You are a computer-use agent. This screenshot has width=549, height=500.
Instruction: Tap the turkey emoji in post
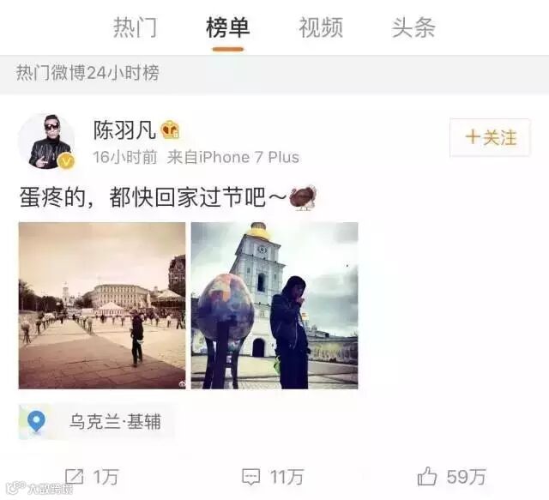pos(303,197)
